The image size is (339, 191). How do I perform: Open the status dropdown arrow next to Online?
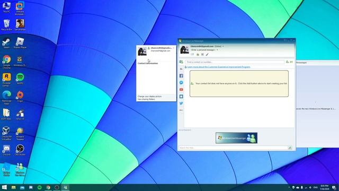pyautogui.click(x=223, y=46)
